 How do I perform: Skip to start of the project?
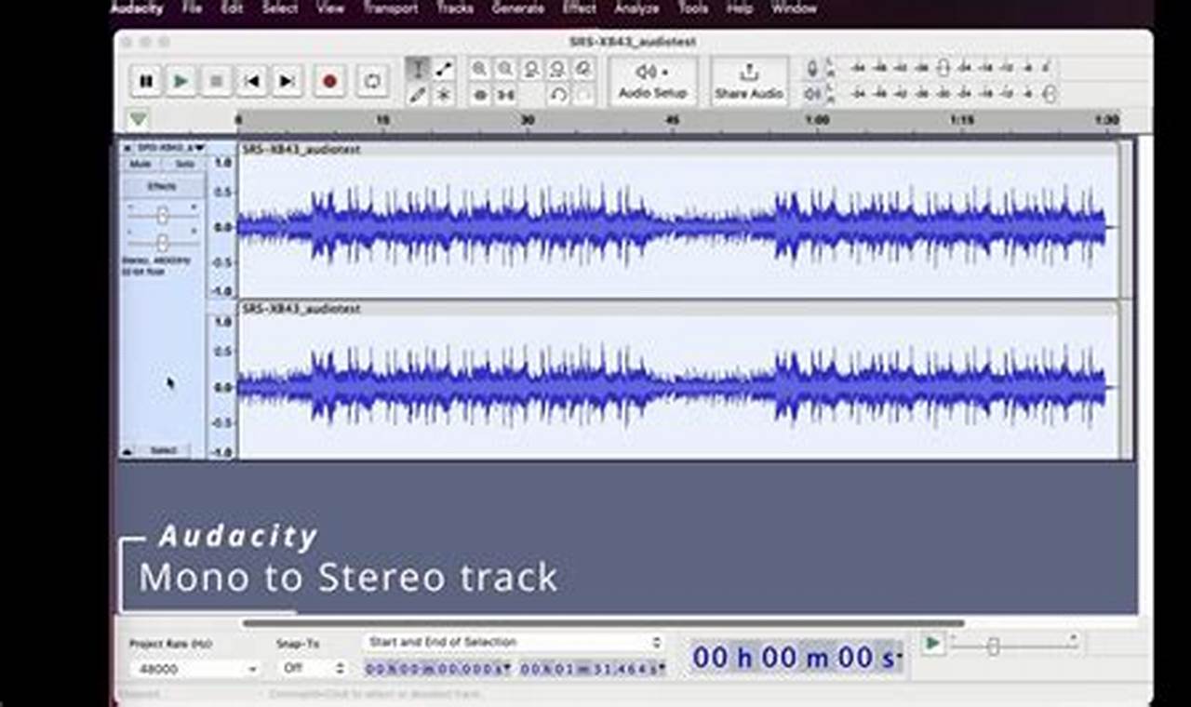click(x=251, y=82)
